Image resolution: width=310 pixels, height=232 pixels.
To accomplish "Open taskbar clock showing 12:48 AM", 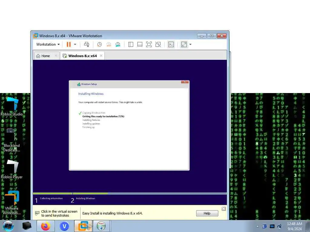I will tap(294, 226).
